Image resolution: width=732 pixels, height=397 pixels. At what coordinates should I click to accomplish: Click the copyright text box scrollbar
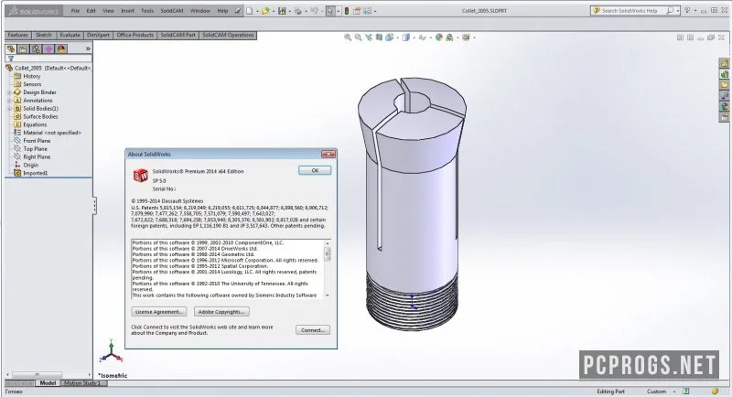click(328, 269)
